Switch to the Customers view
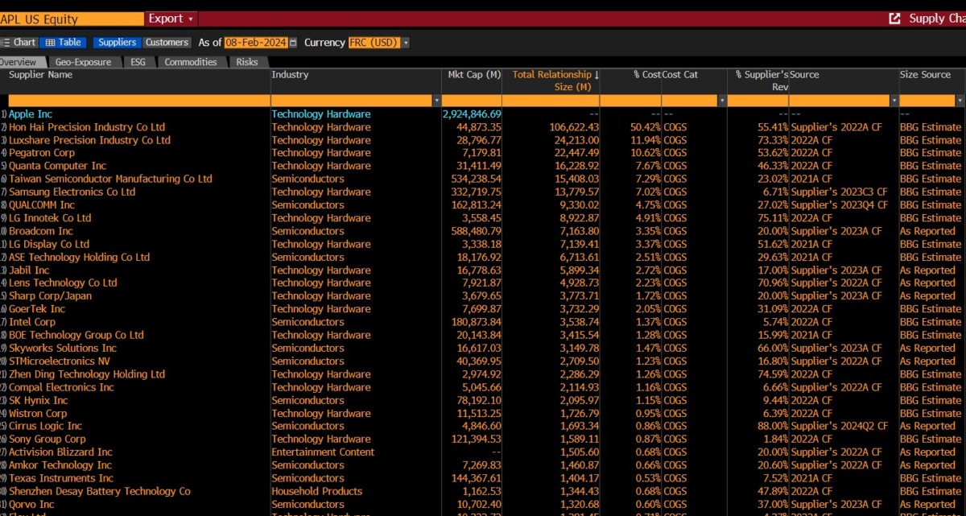This screenshot has width=966, height=516. pyautogui.click(x=166, y=42)
